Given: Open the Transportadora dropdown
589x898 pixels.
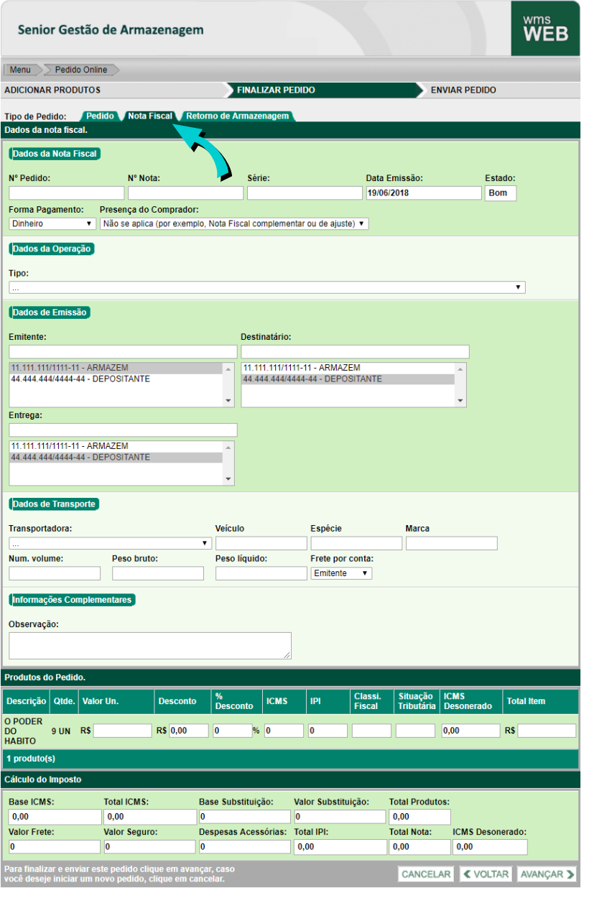Looking at the screenshot, I should point(110,543).
